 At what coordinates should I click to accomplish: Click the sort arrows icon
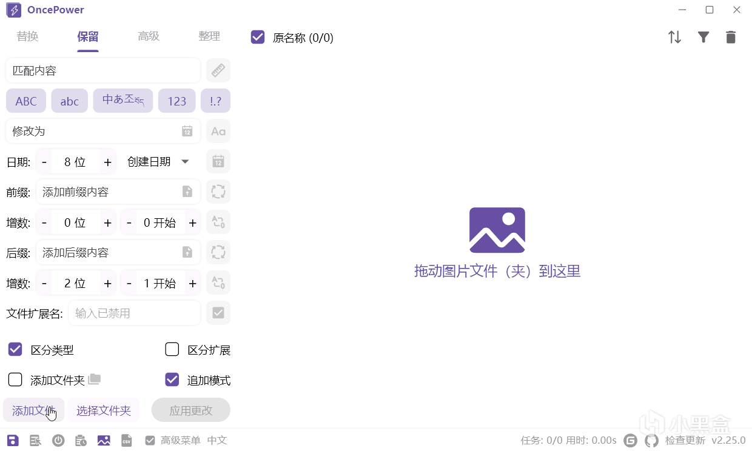[674, 38]
